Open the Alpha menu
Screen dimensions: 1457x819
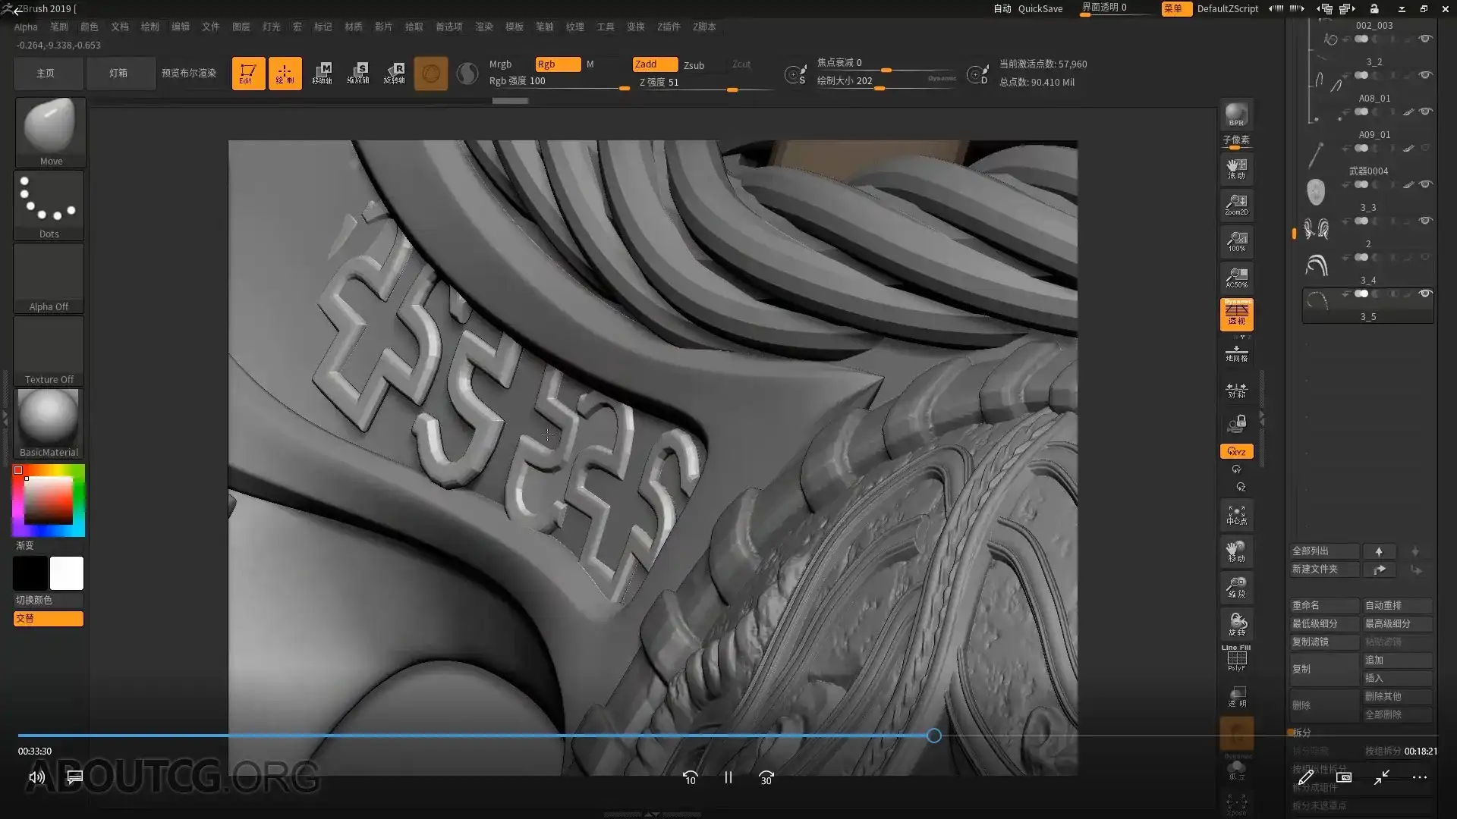point(26,27)
